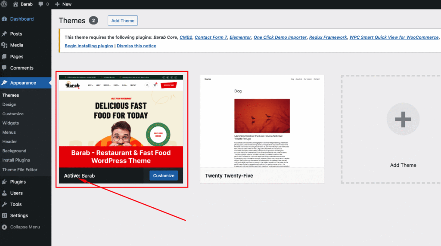This screenshot has height=246, width=441.
Task: Click the Dashboard gauge icon
Action: 4,19
